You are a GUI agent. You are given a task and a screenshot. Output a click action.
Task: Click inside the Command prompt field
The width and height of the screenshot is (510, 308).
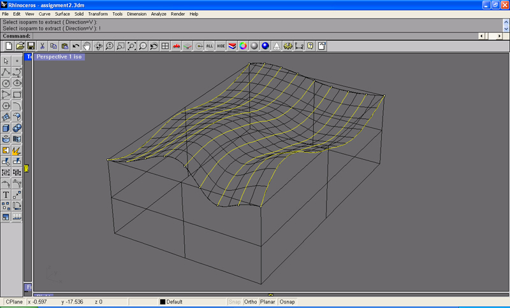coord(255,36)
